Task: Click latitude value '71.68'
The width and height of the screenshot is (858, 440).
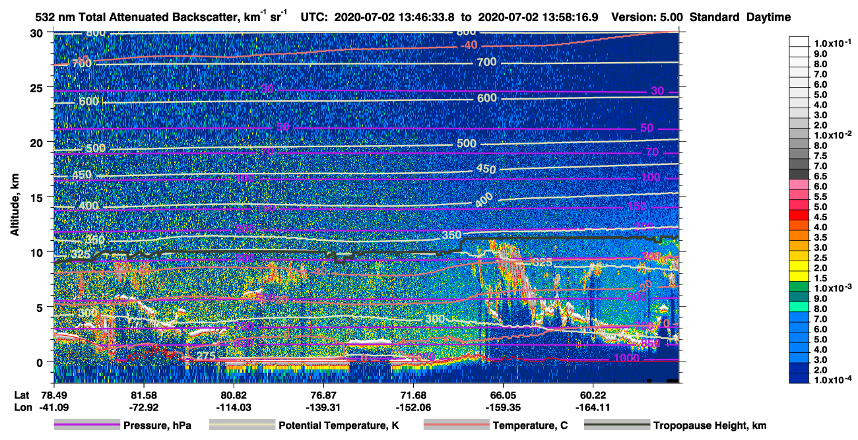Action: tap(413, 394)
